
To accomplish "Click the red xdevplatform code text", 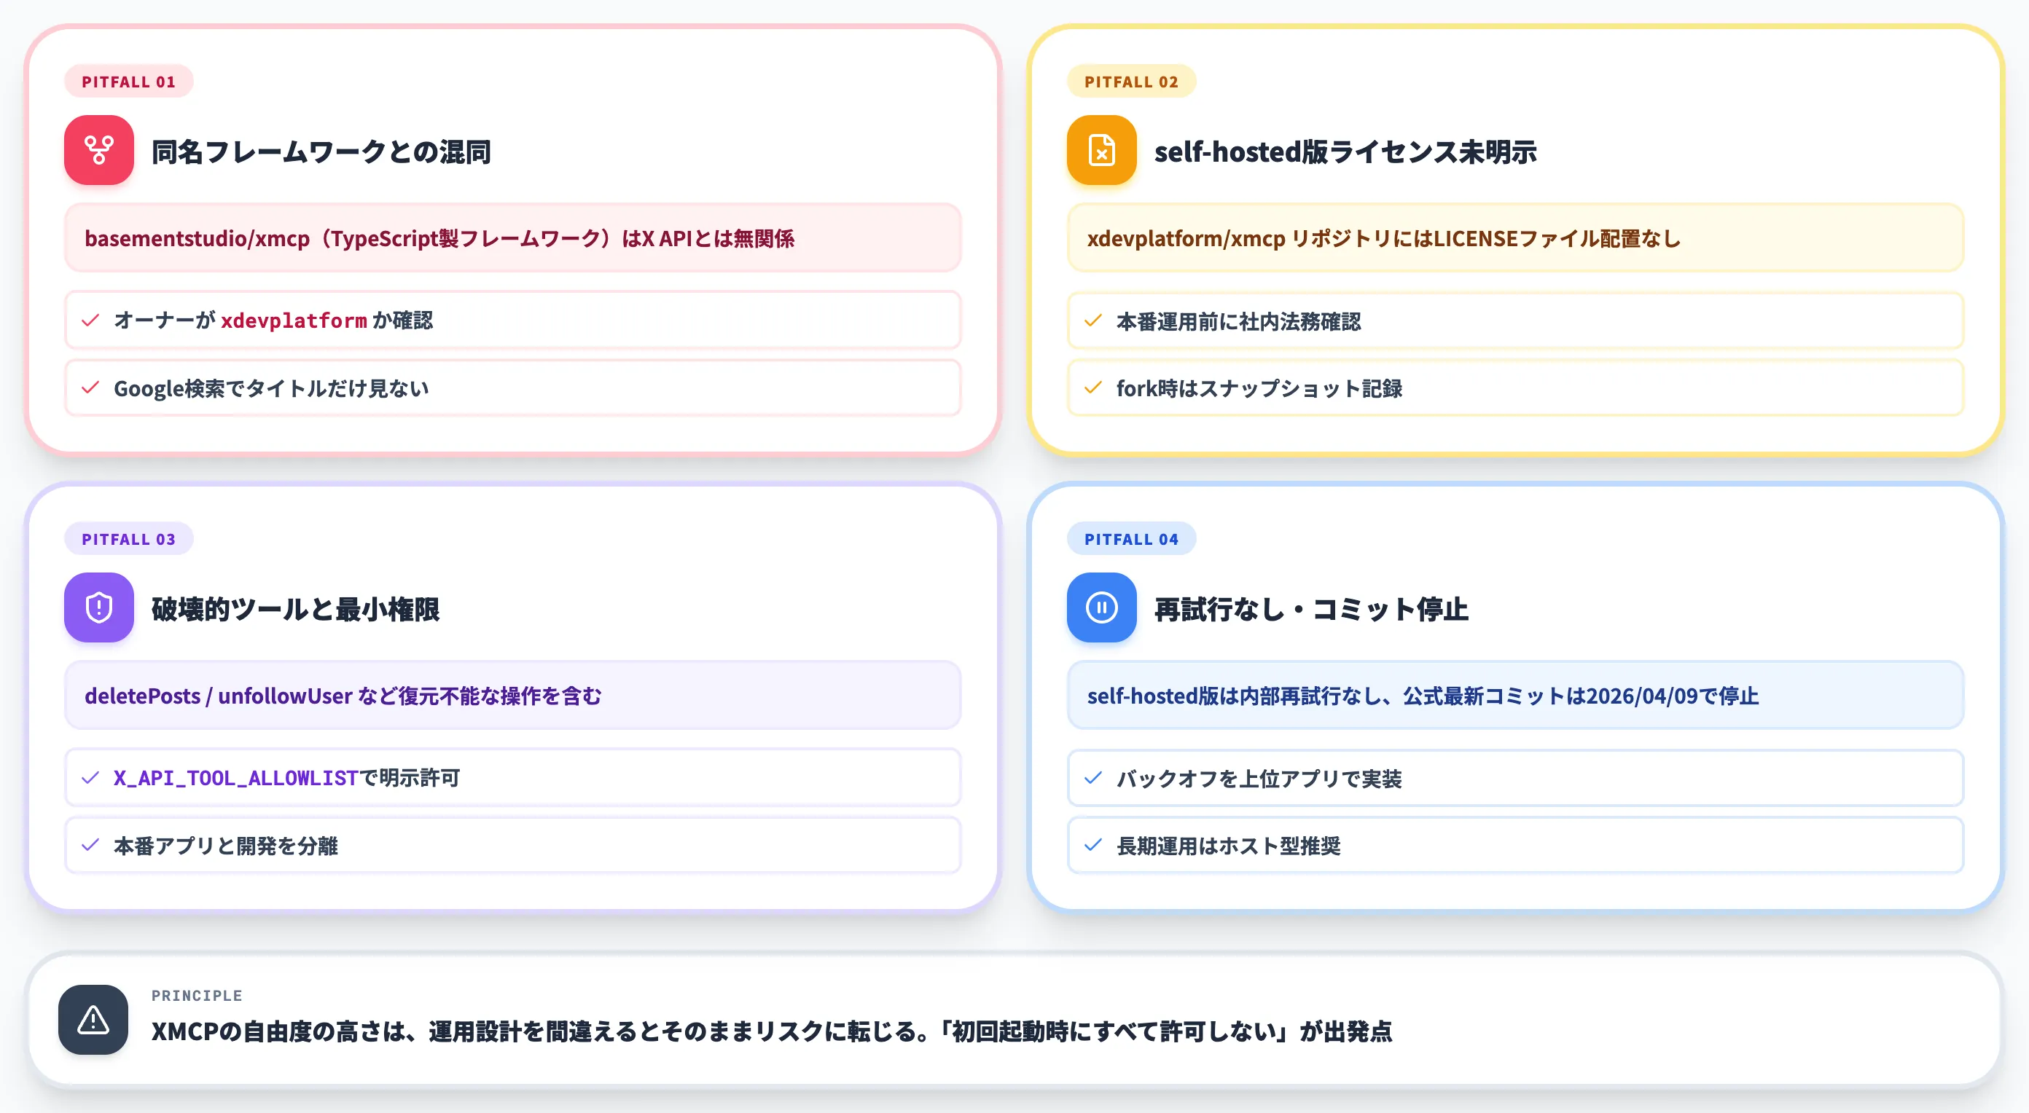I will [294, 320].
